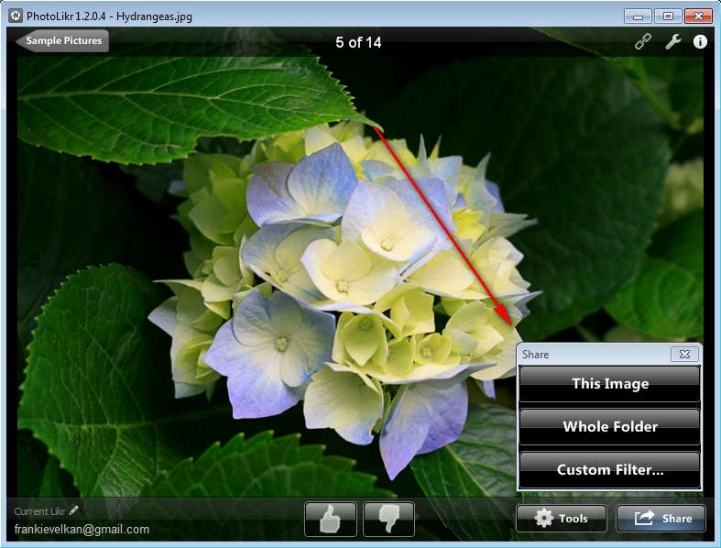Share This Image option
Image resolution: width=721 pixels, height=548 pixels.
(x=610, y=384)
